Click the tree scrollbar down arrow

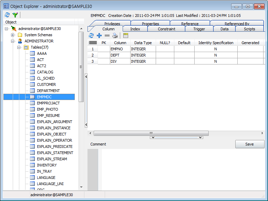click(x=81, y=187)
